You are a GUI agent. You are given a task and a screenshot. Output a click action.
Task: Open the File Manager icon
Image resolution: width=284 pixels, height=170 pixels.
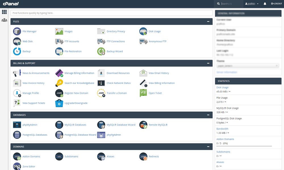[17, 31]
